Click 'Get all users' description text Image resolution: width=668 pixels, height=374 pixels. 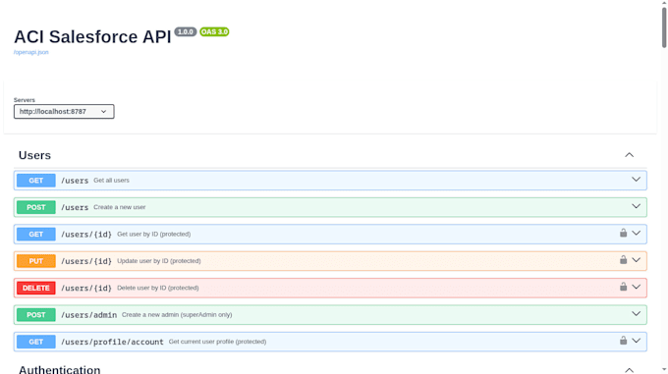(111, 181)
